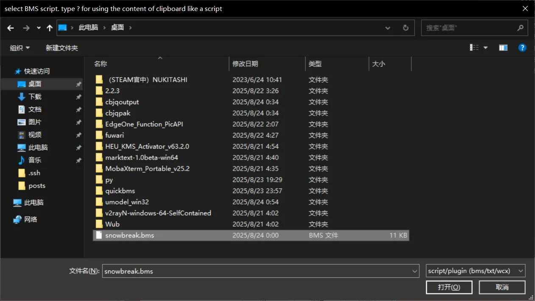The height and width of the screenshot is (301, 535).
Task: Open the script/plugin file type dropdown
Action: 475,271
